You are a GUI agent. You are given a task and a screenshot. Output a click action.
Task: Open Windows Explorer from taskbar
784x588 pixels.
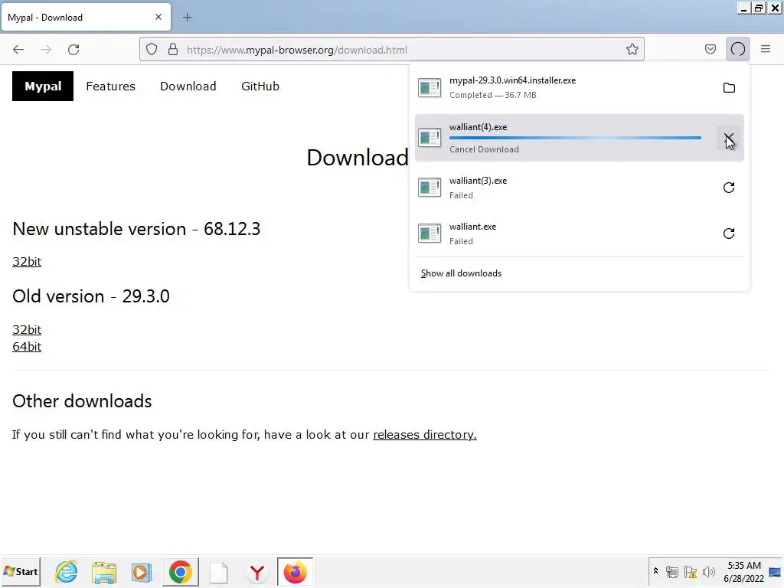click(104, 572)
